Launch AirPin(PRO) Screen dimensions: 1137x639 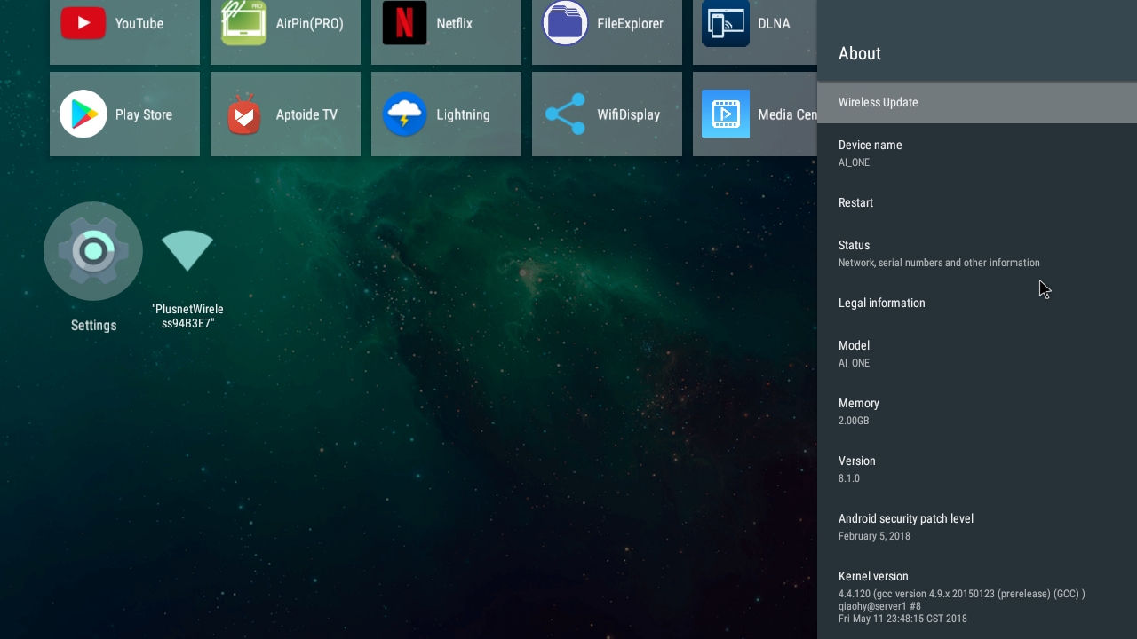coord(285,24)
